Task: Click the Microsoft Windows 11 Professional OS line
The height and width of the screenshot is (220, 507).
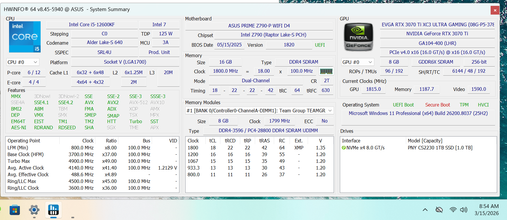Action: pyautogui.click(x=418, y=113)
